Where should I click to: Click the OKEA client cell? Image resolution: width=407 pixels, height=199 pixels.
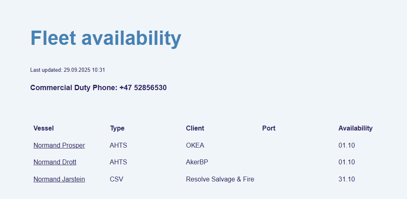tap(195, 145)
